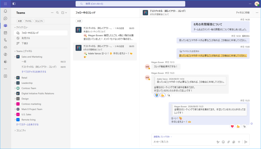Viewport: 261px width, 149px height.
Task: Click チャネルに移動 button
Action: 243,13
